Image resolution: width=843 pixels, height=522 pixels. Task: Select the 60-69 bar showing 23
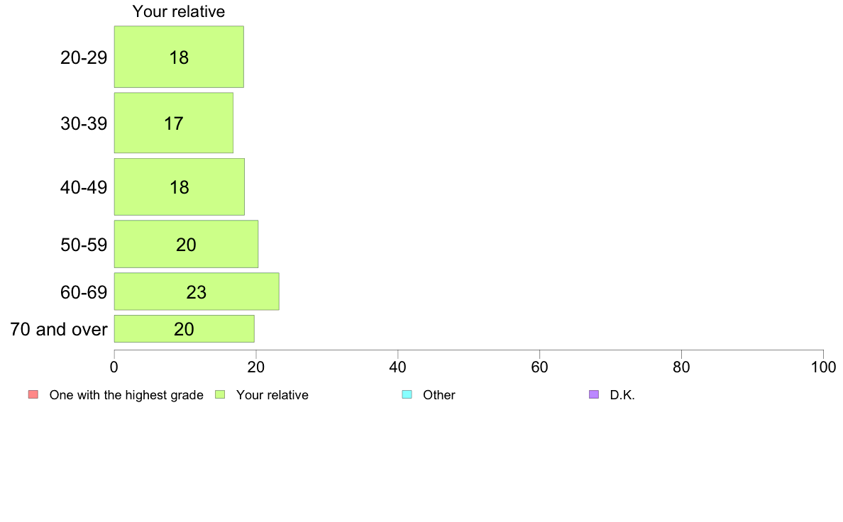click(197, 291)
